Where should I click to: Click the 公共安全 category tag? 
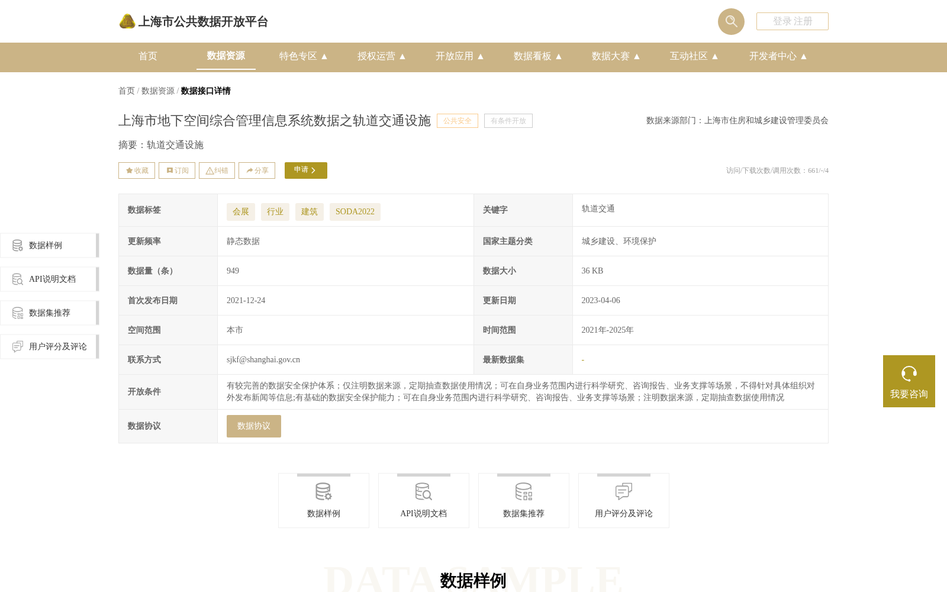pos(458,121)
